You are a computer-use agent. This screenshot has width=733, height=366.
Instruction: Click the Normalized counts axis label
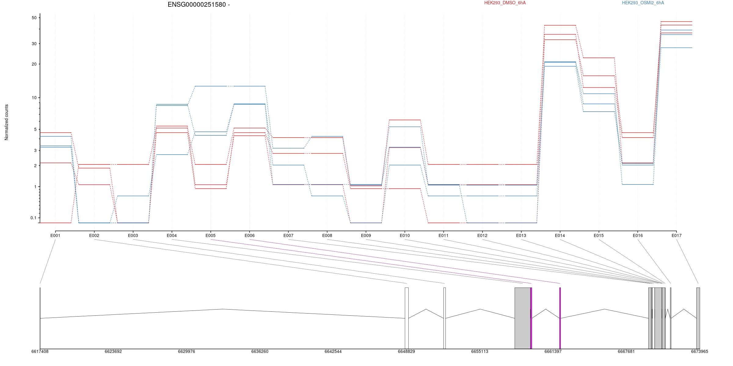click(x=6, y=122)
